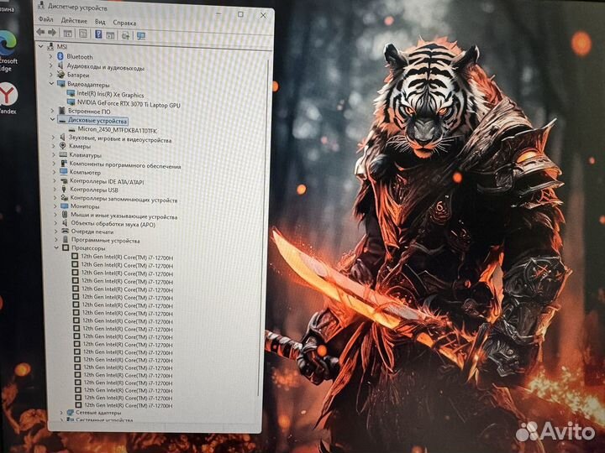Click the Видеоадаптеры display adapter icon
This screenshot has width=605, height=453.
coord(61,84)
